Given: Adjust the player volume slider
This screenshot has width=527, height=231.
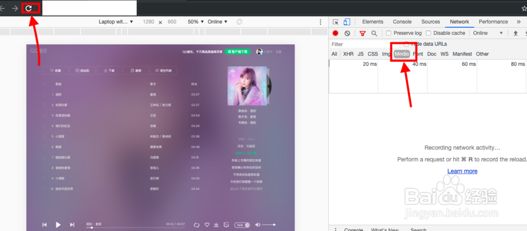Looking at the screenshot, I should pyautogui.click(x=269, y=225).
